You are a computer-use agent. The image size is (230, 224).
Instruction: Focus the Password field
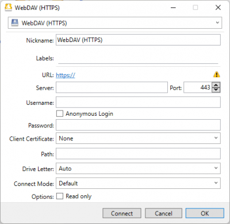(x=138, y=125)
